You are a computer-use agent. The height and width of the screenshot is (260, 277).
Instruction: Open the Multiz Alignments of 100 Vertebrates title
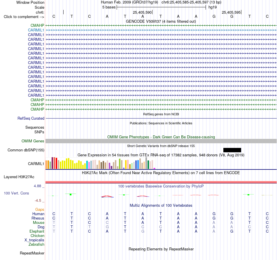(x=161, y=205)
